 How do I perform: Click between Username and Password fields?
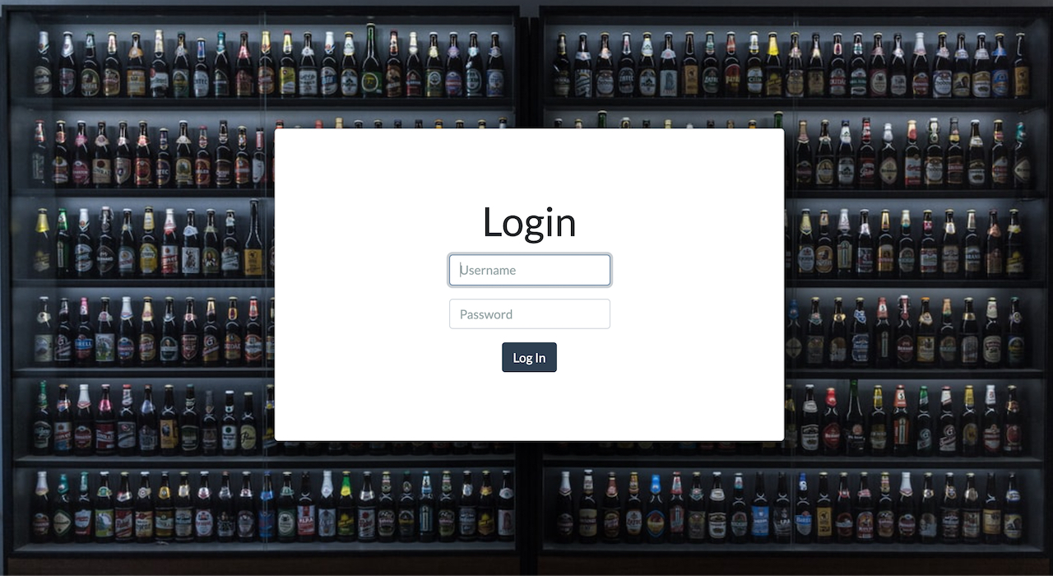(x=529, y=293)
